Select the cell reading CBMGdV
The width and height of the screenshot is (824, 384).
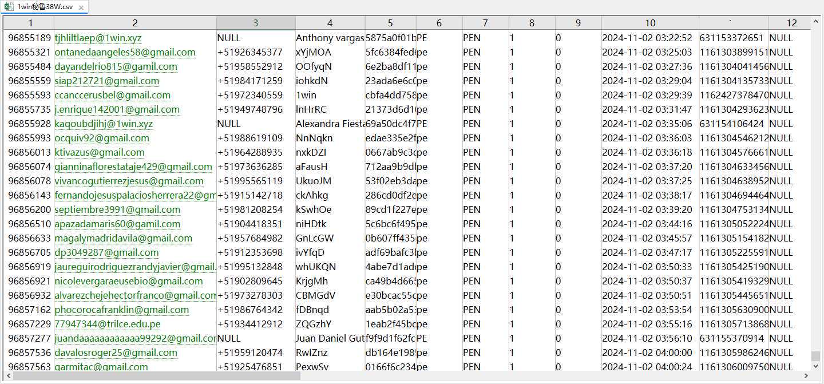click(x=330, y=295)
